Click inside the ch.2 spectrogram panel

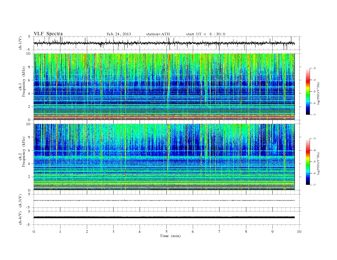164,157
